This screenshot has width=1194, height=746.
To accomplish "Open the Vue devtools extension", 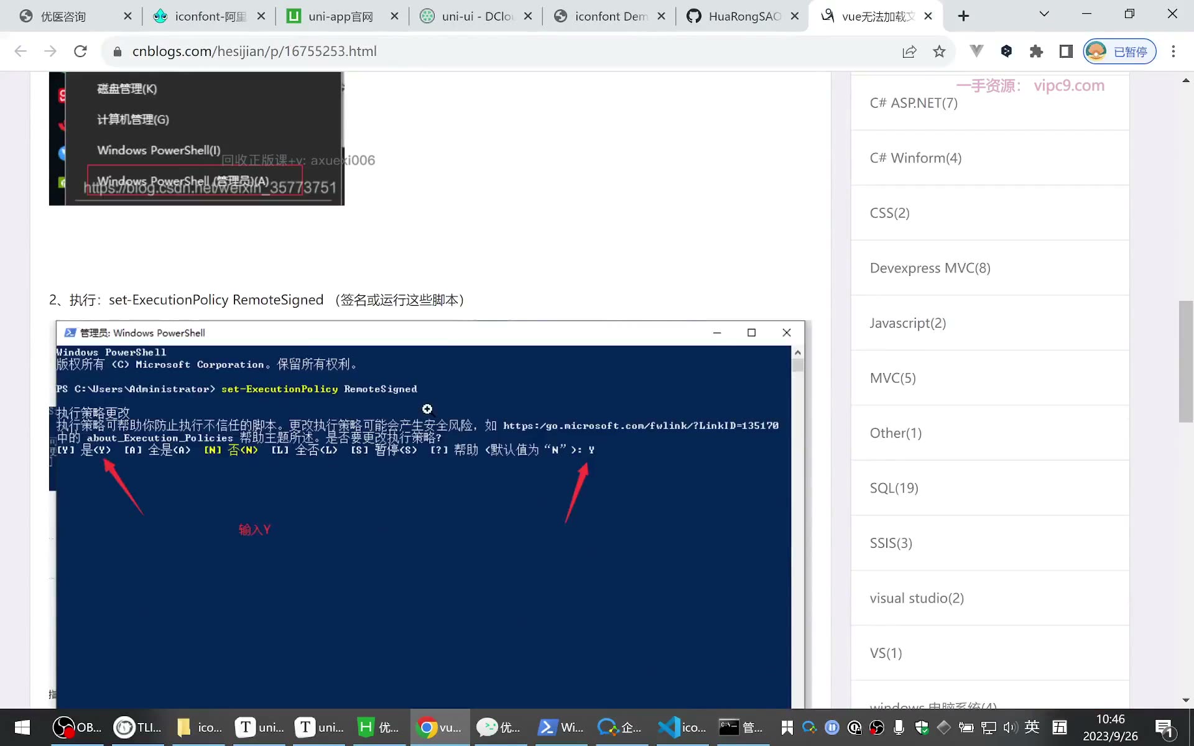I will pyautogui.click(x=976, y=51).
